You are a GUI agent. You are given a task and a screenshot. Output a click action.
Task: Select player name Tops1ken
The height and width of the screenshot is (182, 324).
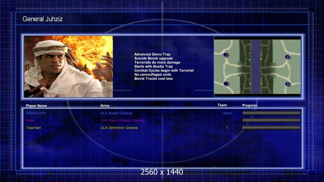pyautogui.click(x=33, y=128)
